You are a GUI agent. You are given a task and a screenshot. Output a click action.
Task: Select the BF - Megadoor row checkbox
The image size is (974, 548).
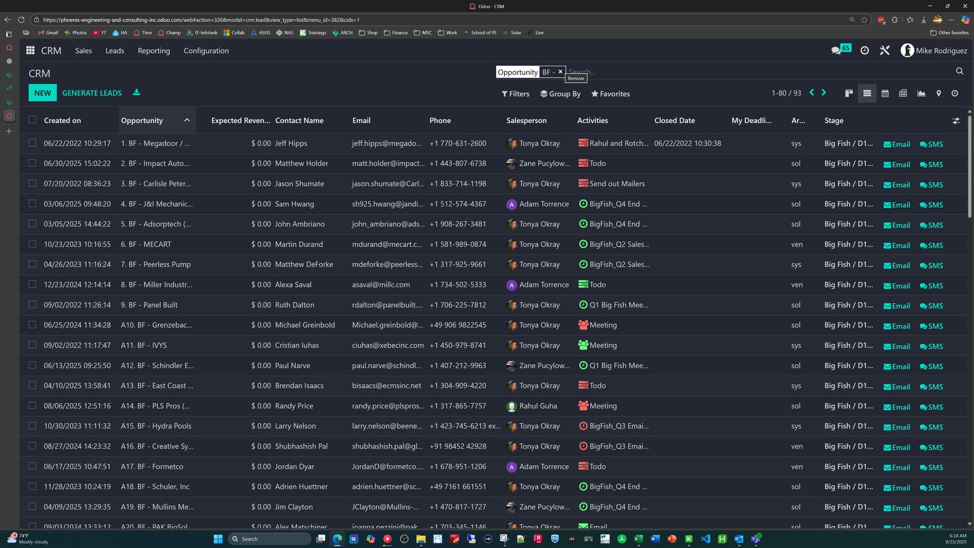[32, 143]
